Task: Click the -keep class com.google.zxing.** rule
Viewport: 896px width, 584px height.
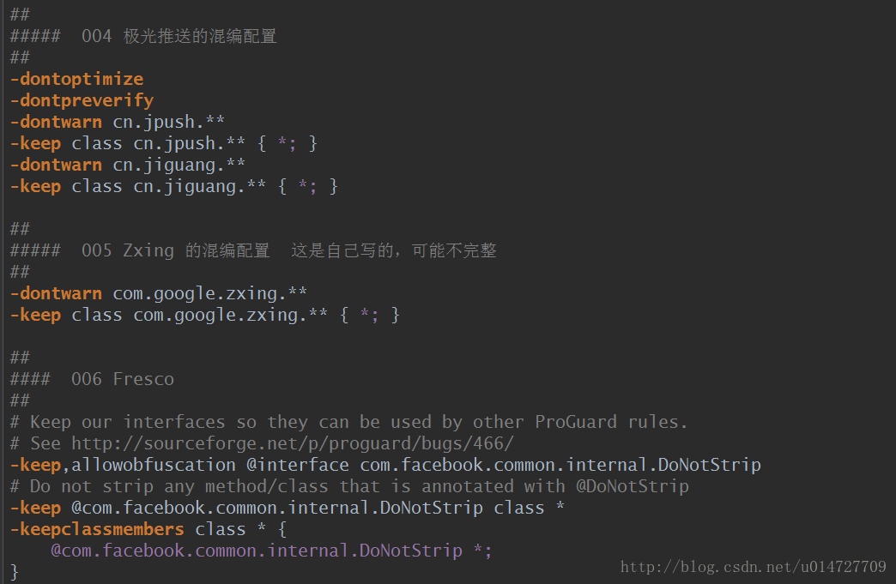Action: point(204,315)
